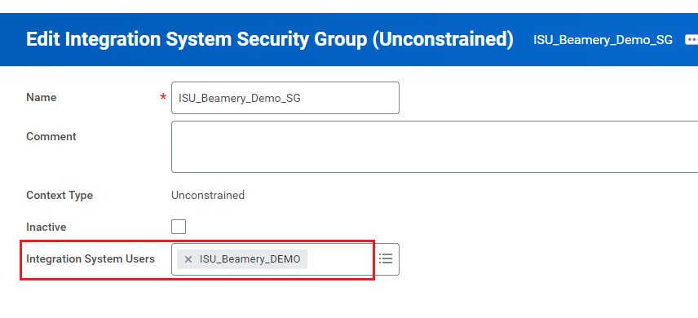The width and height of the screenshot is (698, 318).
Task: Open the ISU_Beamery_Demo_SG link in header
Action: 603,40
